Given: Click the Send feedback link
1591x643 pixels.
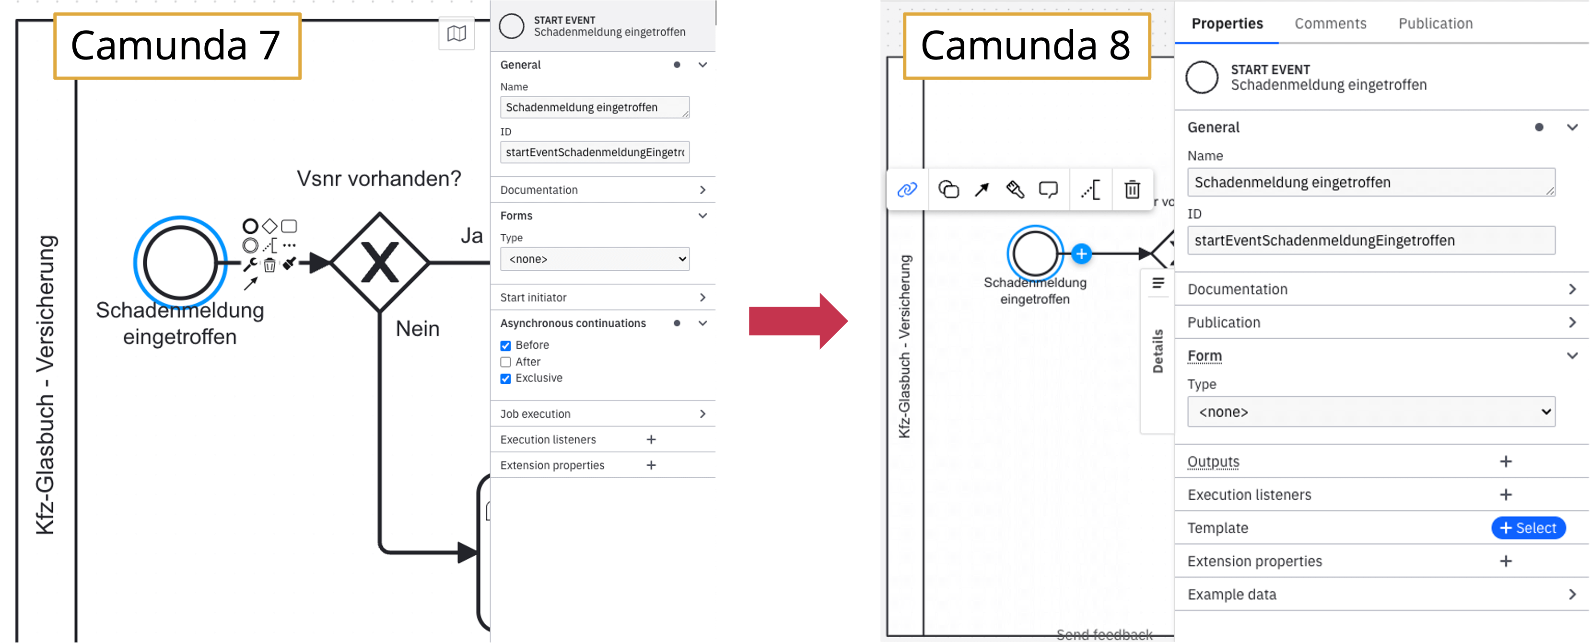Looking at the screenshot, I should click(x=1104, y=634).
